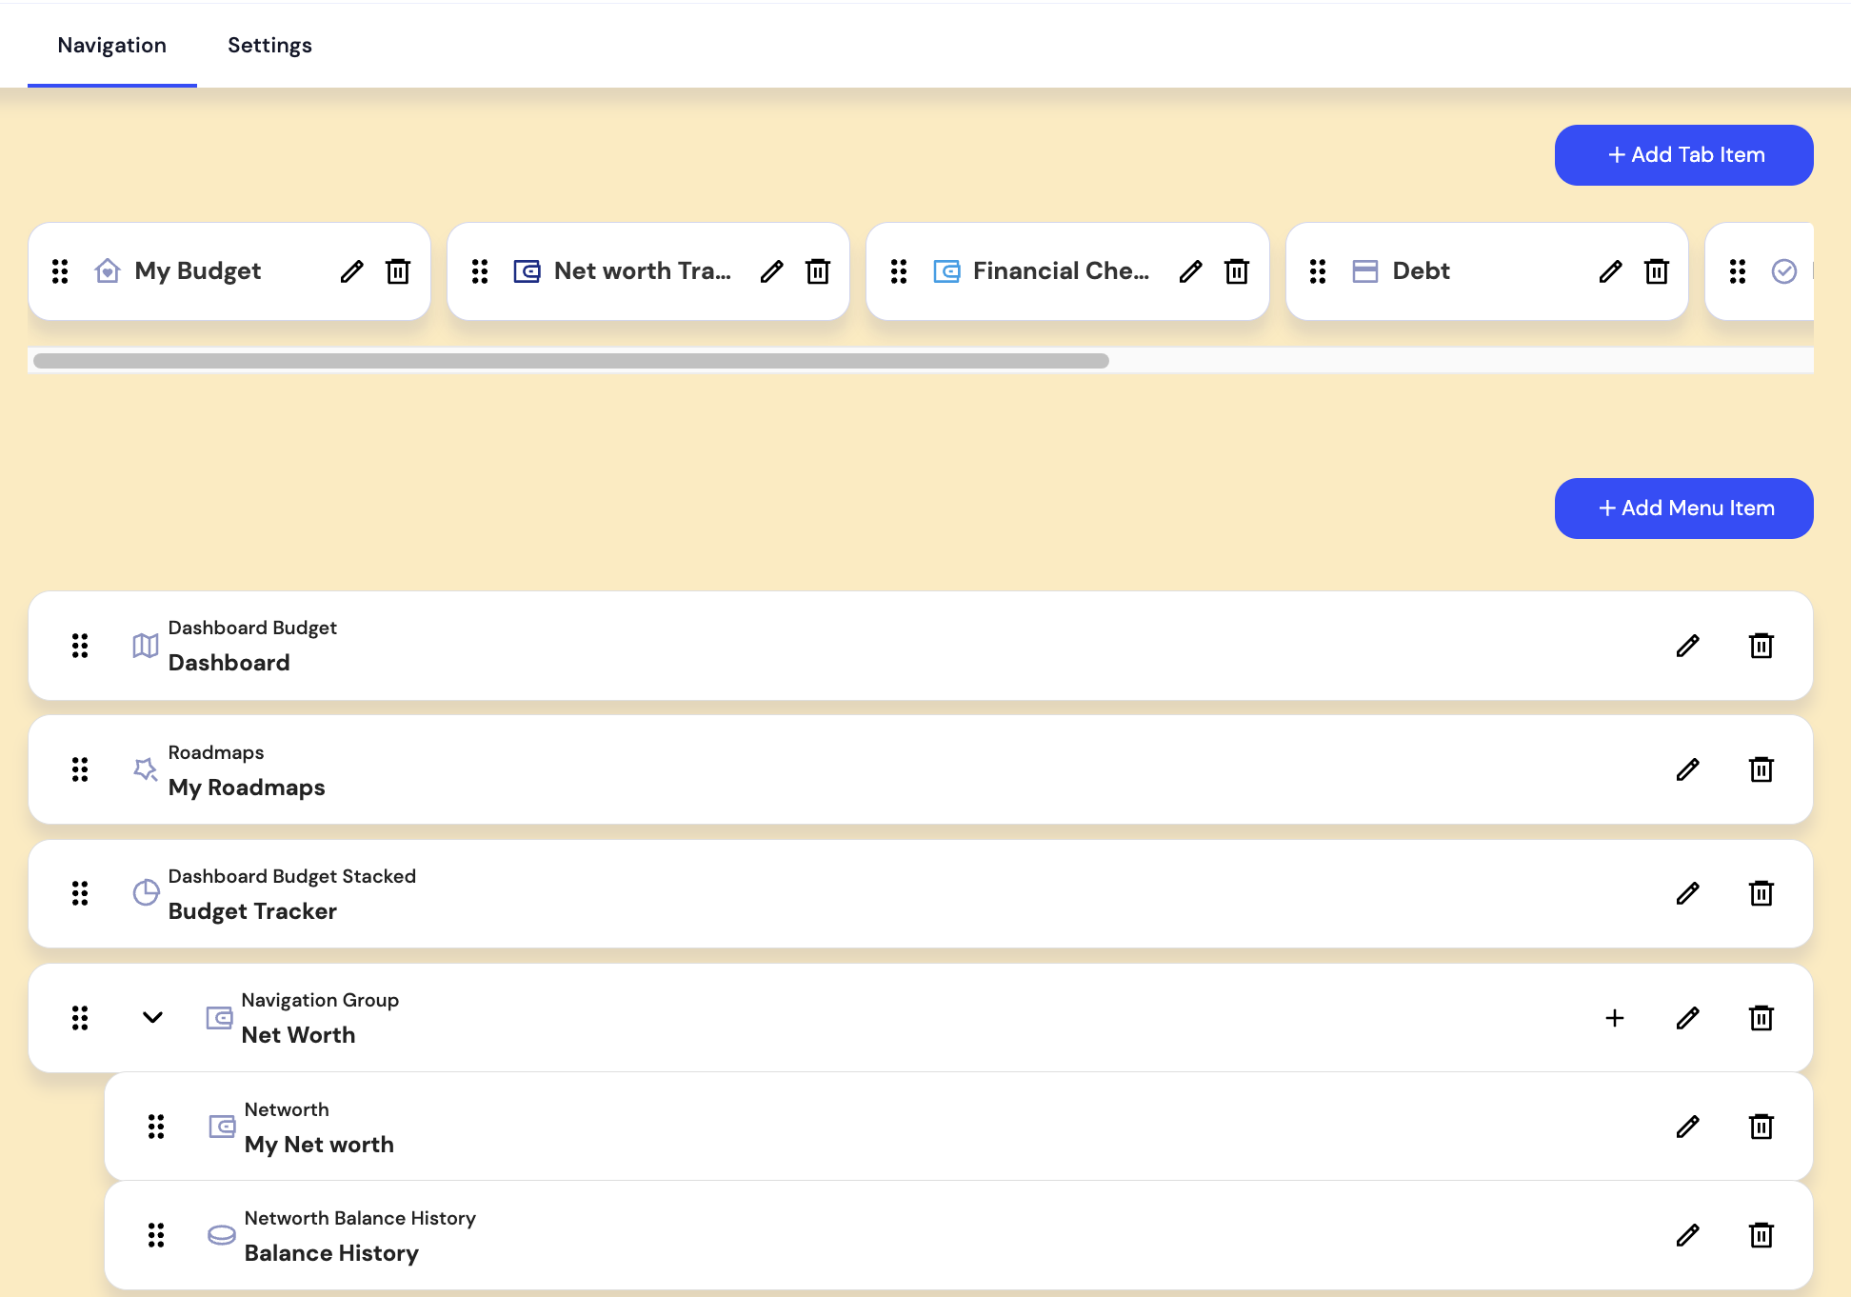Click the home icon on My Budget tab

[107, 270]
